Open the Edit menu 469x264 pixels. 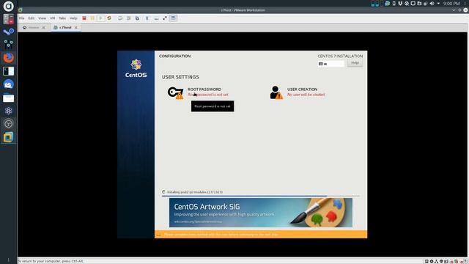tap(31, 18)
